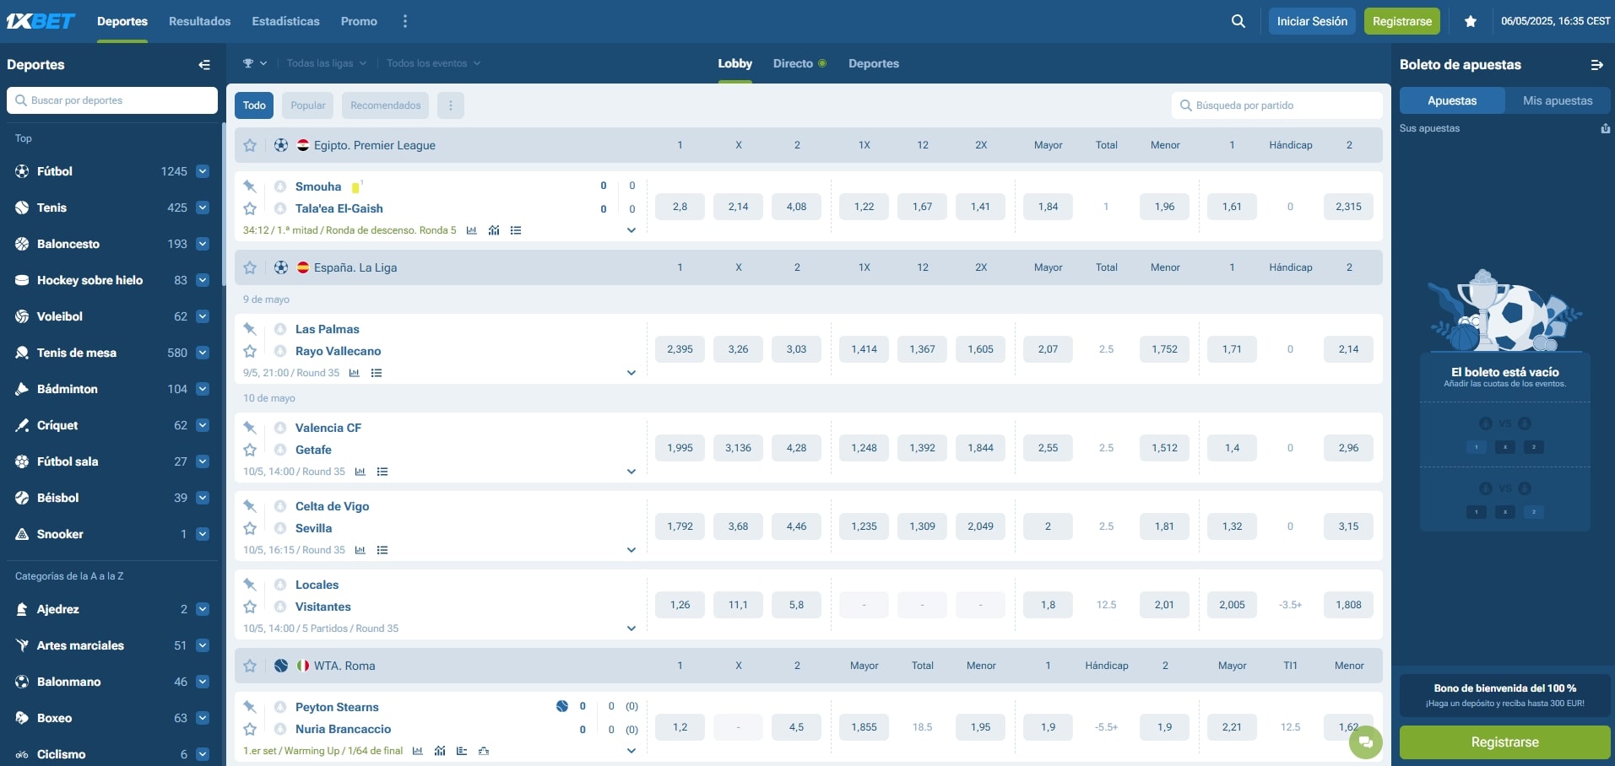
Task: Favorite the Egipto Premier League star
Action: pos(250,145)
